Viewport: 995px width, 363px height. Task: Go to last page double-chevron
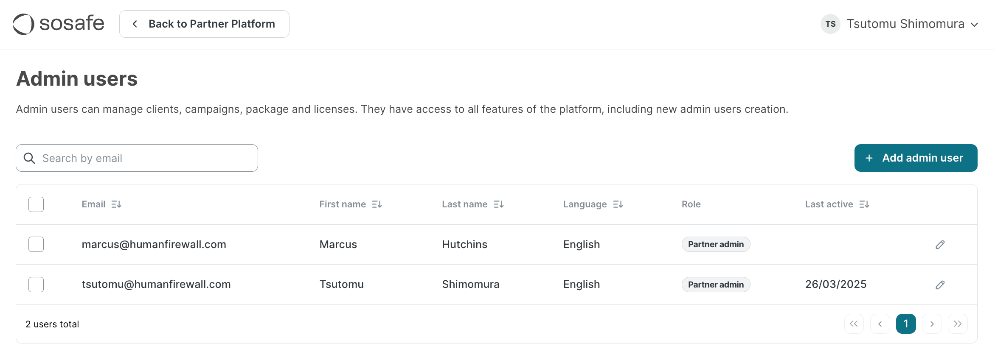pyautogui.click(x=958, y=324)
